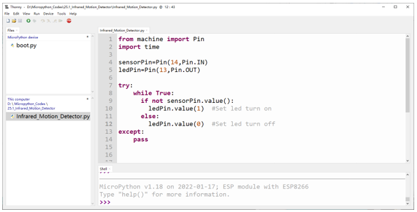Click the 'sensorPin=Pin(14,Pin.IN)' line
Image resolution: width=417 pixels, height=212 pixels.
pos(163,62)
